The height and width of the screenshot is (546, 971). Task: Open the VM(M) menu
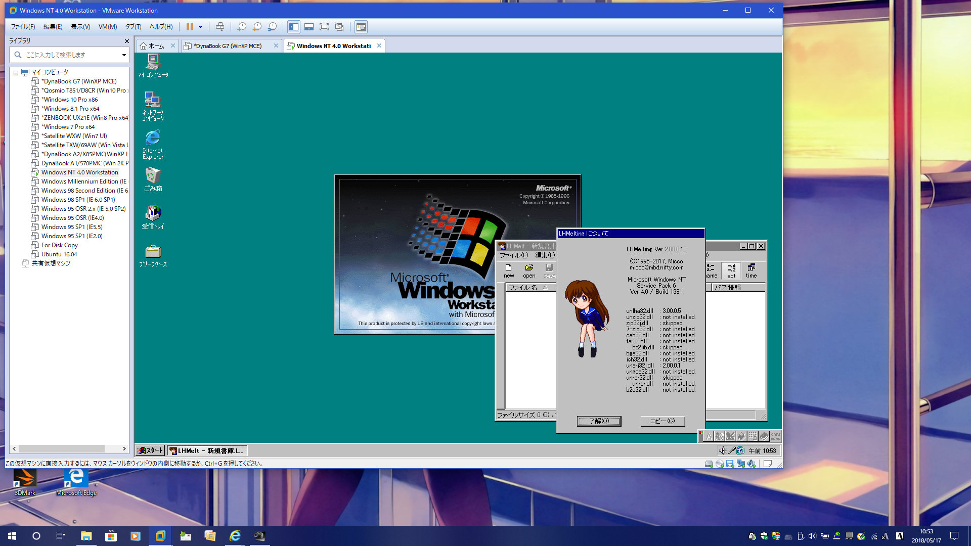pyautogui.click(x=108, y=27)
